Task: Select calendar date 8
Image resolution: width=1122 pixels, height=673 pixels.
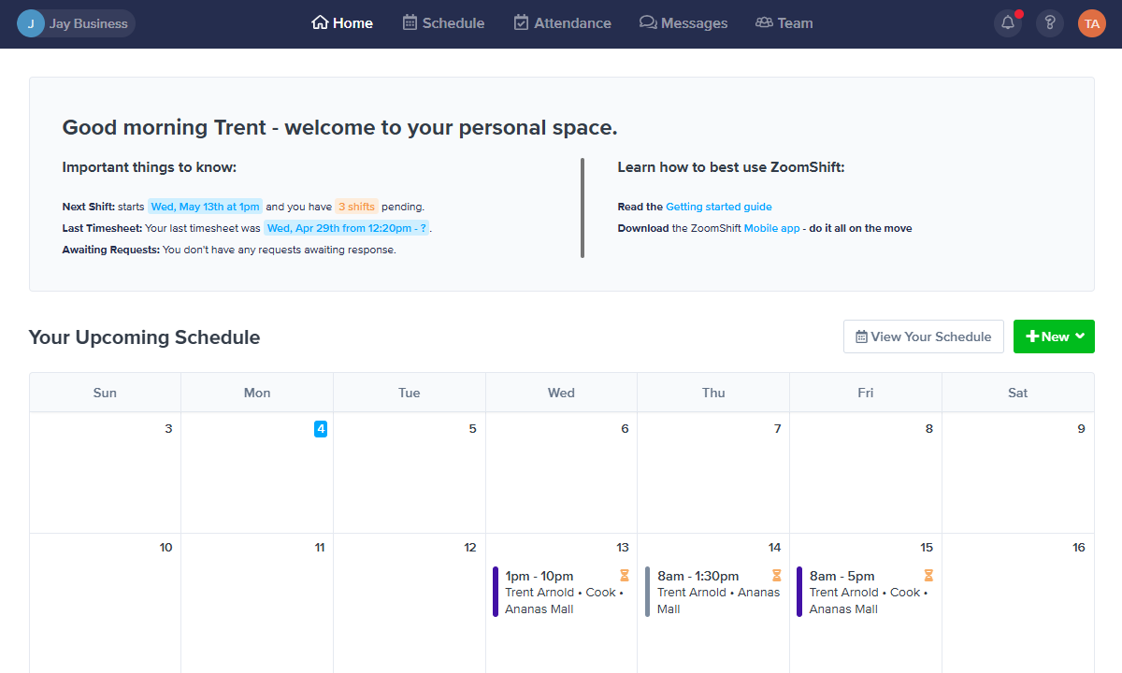Action: click(929, 429)
